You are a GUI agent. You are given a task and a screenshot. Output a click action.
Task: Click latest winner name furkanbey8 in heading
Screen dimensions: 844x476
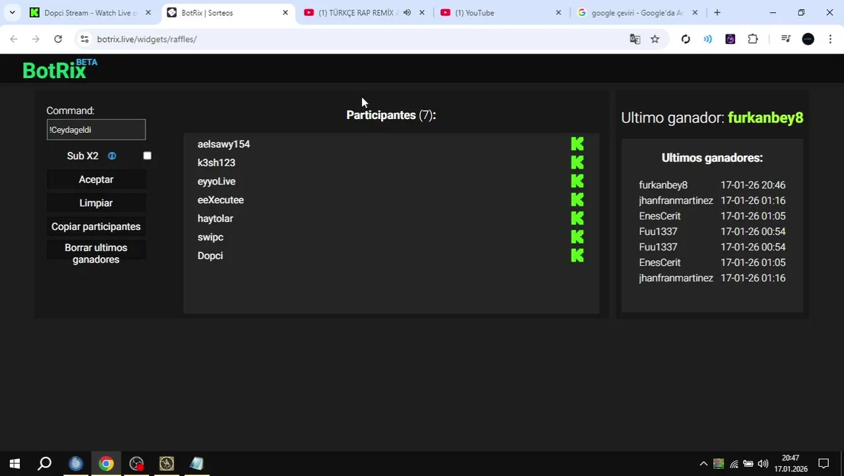click(765, 118)
